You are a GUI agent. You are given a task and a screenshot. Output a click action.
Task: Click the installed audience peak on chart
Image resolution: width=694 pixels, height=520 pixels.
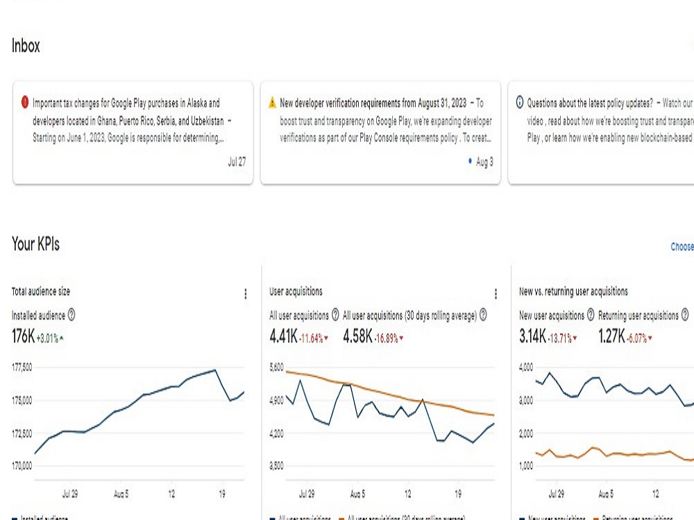[215, 370]
